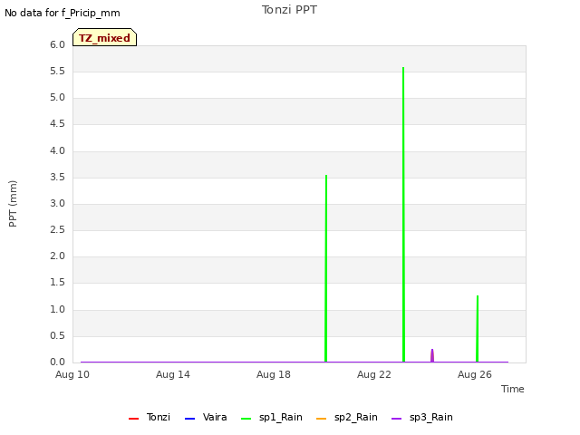This screenshot has width=580, height=435.
Task: Toggle the sp3_Rain legend entry
Action: (422, 418)
